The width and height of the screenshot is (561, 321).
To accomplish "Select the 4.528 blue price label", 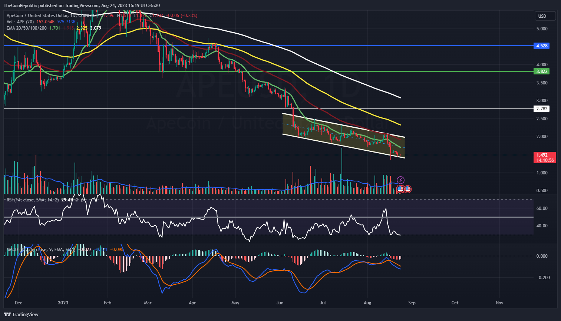I will 542,46.
